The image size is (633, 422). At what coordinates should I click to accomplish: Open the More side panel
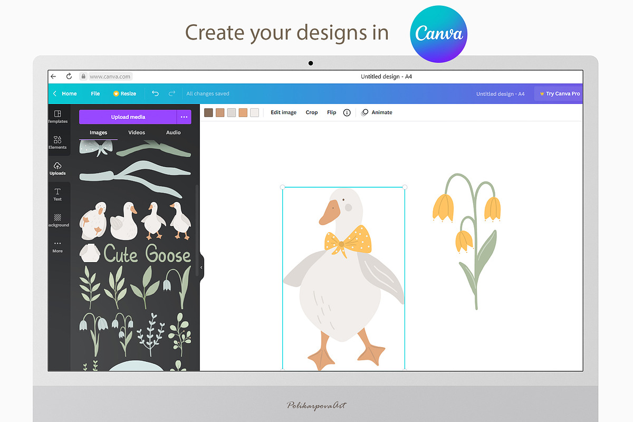[57, 246]
